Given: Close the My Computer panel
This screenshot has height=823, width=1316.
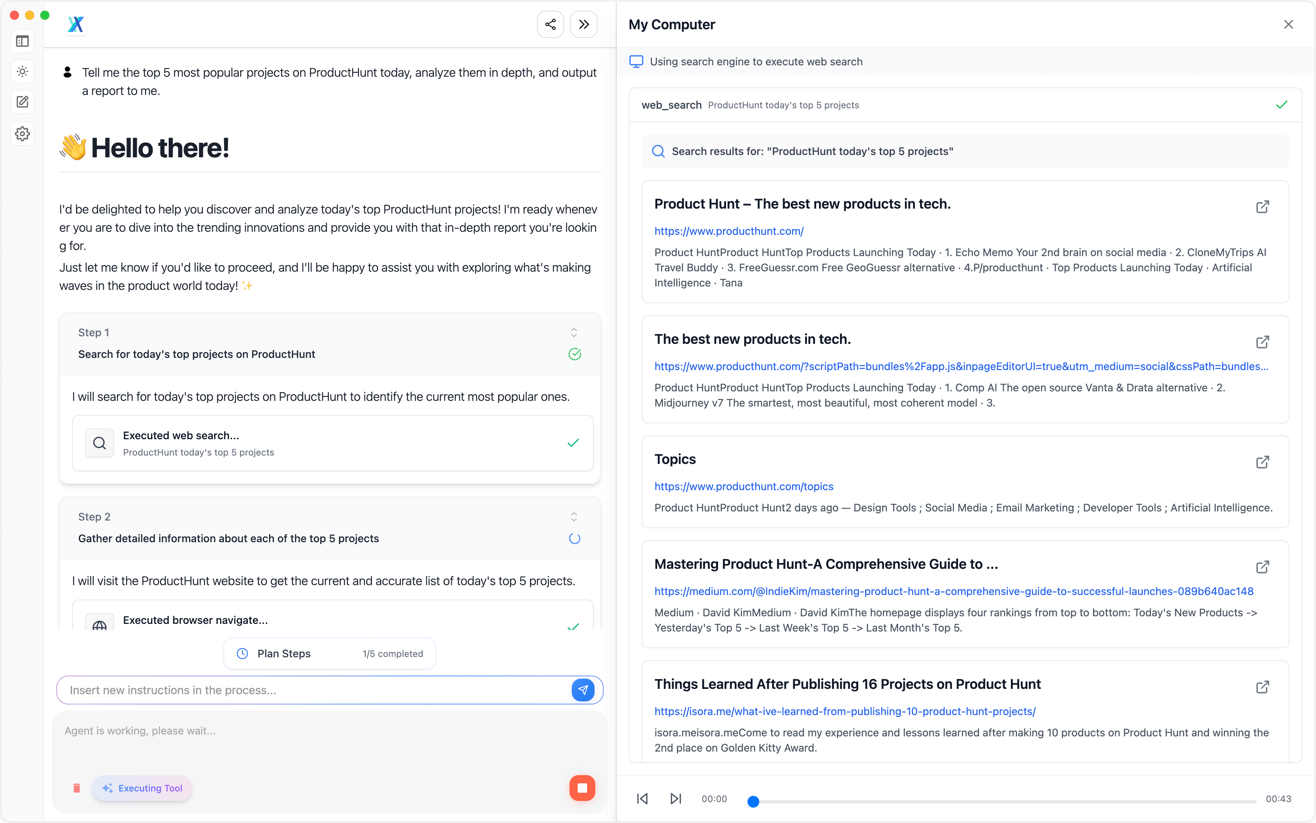Looking at the screenshot, I should [1288, 24].
